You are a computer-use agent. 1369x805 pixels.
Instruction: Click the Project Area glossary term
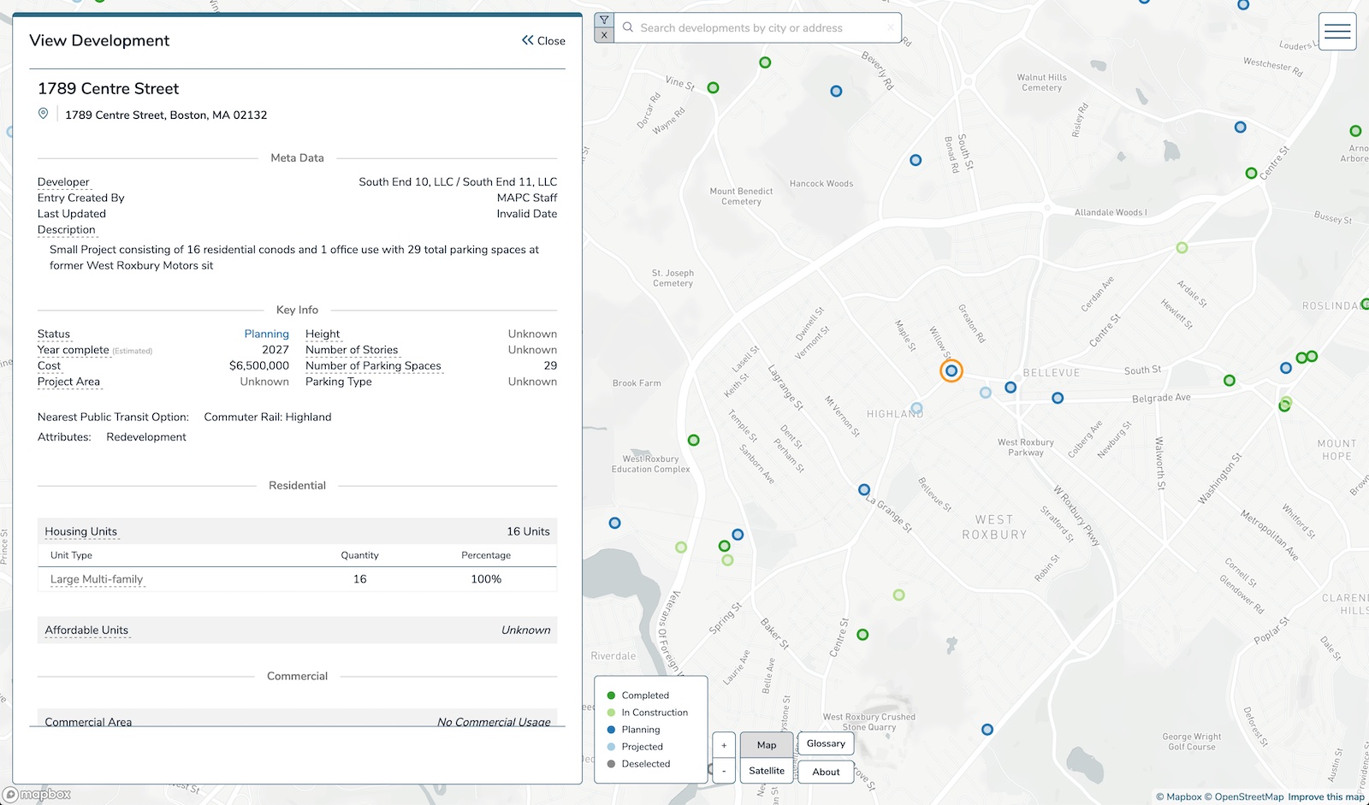pyautogui.click(x=68, y=382)
